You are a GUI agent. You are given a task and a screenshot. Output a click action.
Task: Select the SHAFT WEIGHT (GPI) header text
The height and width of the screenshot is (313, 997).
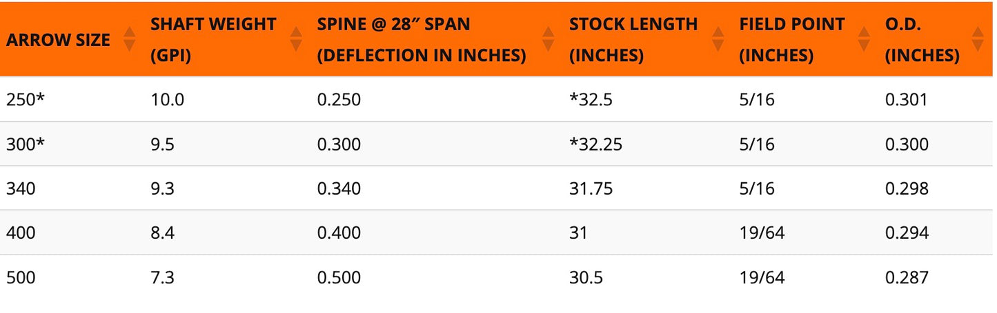point(213,40)
